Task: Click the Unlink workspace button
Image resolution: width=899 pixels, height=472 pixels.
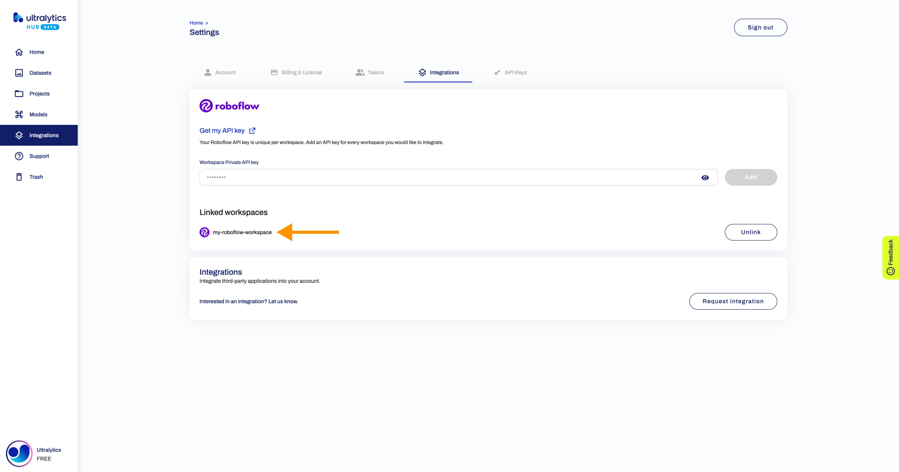Action: tap(751, 232)
